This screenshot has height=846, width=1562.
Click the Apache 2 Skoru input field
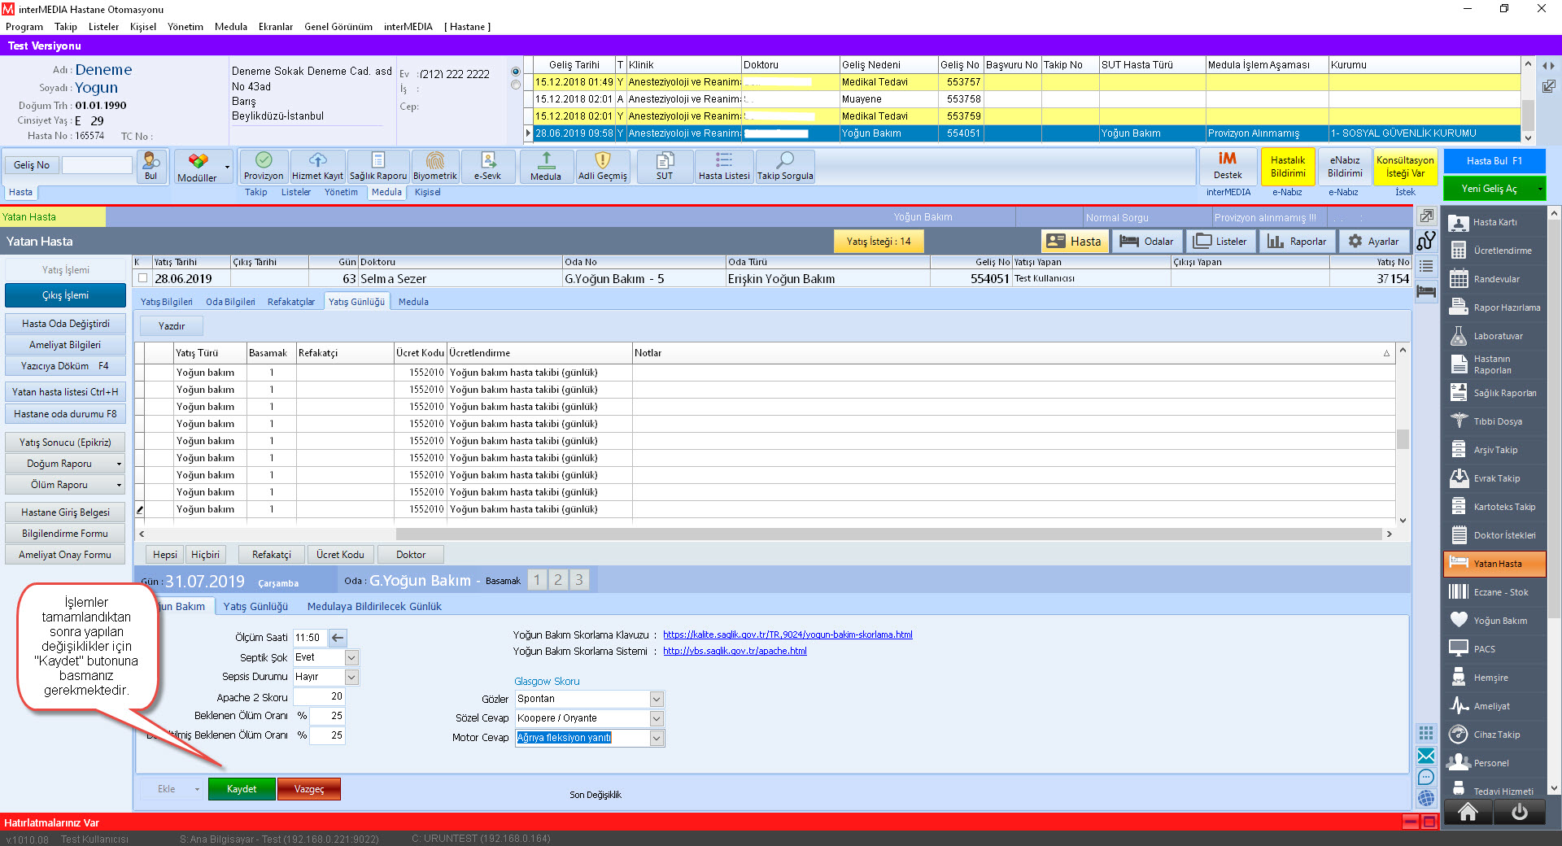319,696
